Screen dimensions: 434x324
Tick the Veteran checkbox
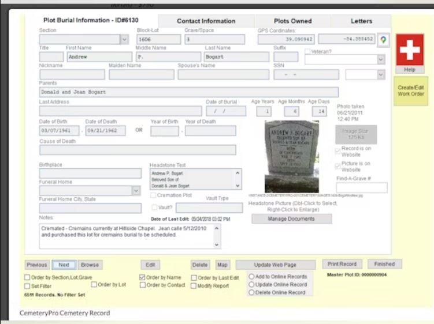coord(307,51)
